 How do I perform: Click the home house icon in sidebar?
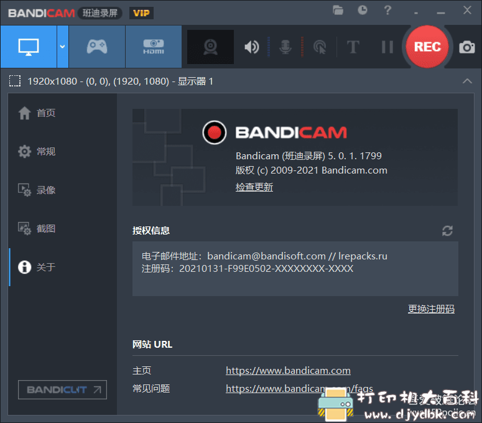point(25,113)
